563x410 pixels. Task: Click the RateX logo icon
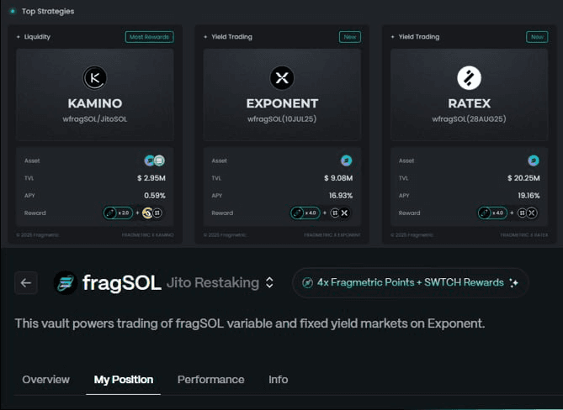pos(469,78)
